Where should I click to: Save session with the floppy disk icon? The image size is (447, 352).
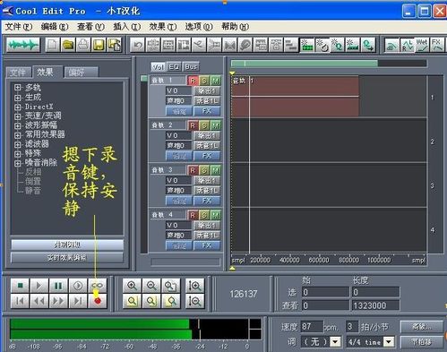pyautogui.click(x=99, y=45)
